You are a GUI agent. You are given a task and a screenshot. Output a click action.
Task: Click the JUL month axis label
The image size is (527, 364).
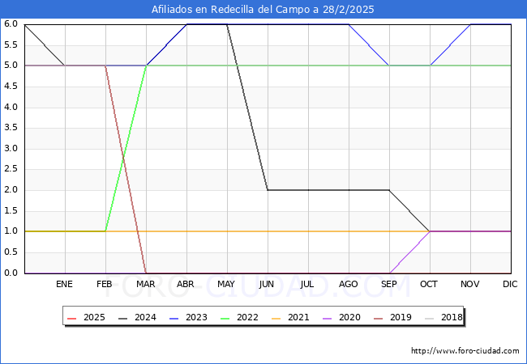click(307, 284)
